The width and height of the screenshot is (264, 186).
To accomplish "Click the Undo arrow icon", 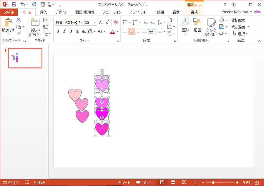I will pos(23,4).
